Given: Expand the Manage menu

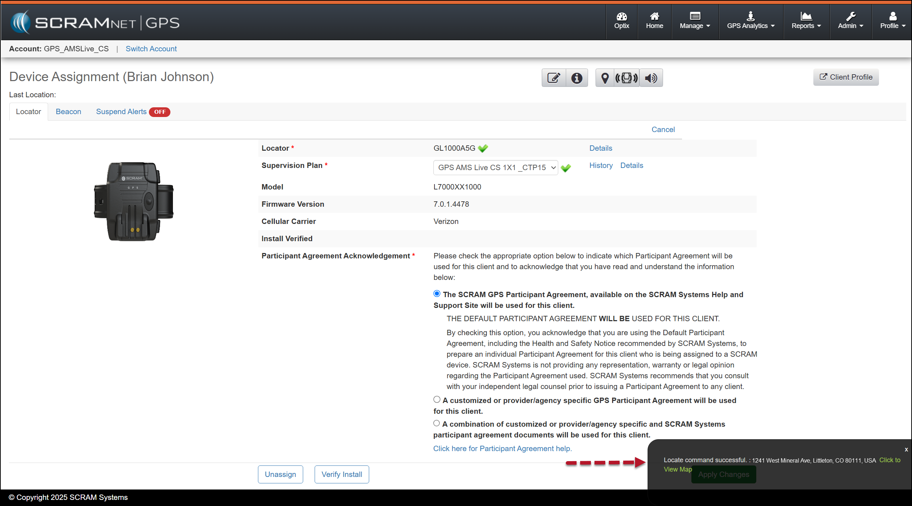Looking at the screenshot, I should 695,21.
